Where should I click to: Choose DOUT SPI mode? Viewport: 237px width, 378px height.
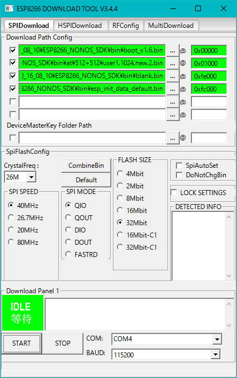coord(78,243)
